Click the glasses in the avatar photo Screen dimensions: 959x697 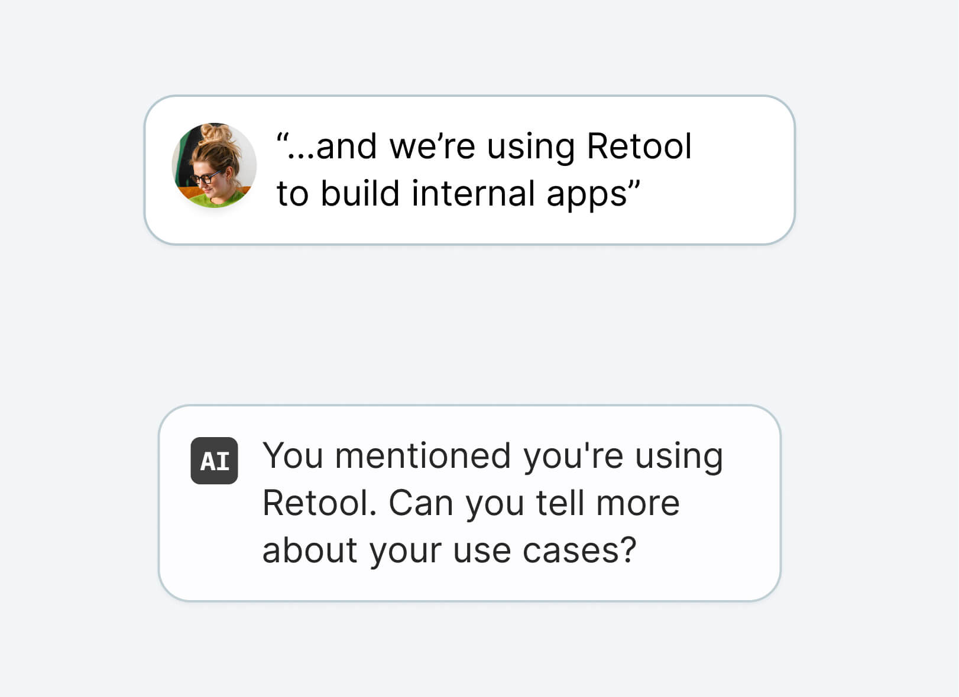pos(205,177)
